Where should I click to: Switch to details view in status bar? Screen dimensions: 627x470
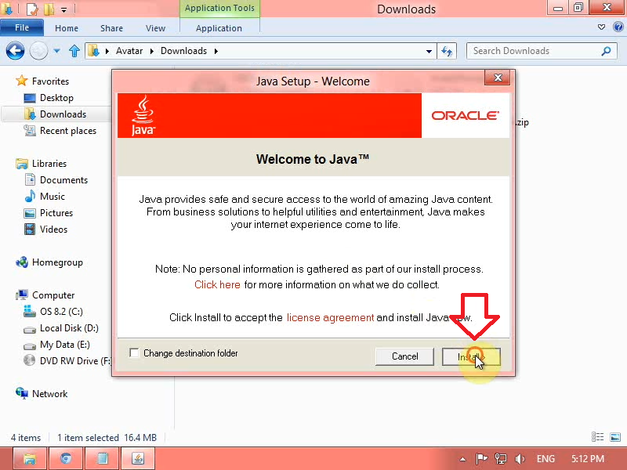point(597,437)
